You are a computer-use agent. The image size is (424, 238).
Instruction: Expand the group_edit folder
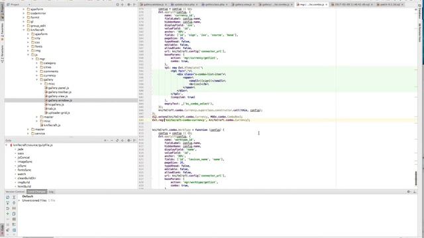24,26
